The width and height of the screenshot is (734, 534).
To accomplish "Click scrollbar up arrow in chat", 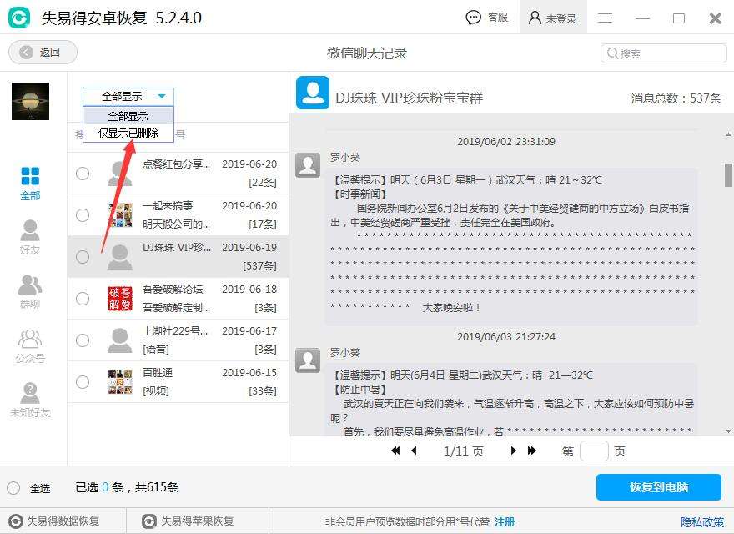I will pyautogui.click(x=728, y=135).
